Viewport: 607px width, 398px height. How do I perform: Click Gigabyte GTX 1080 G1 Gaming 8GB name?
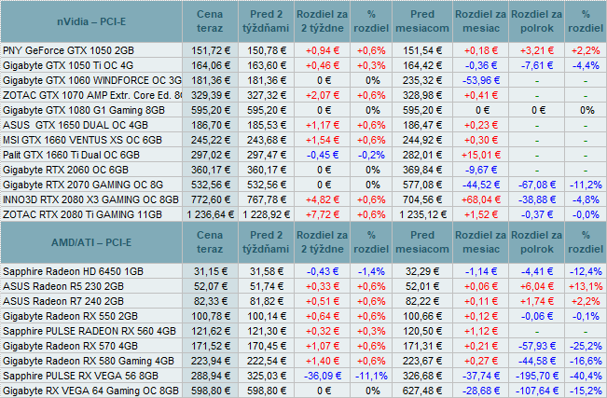coord(84,110)
